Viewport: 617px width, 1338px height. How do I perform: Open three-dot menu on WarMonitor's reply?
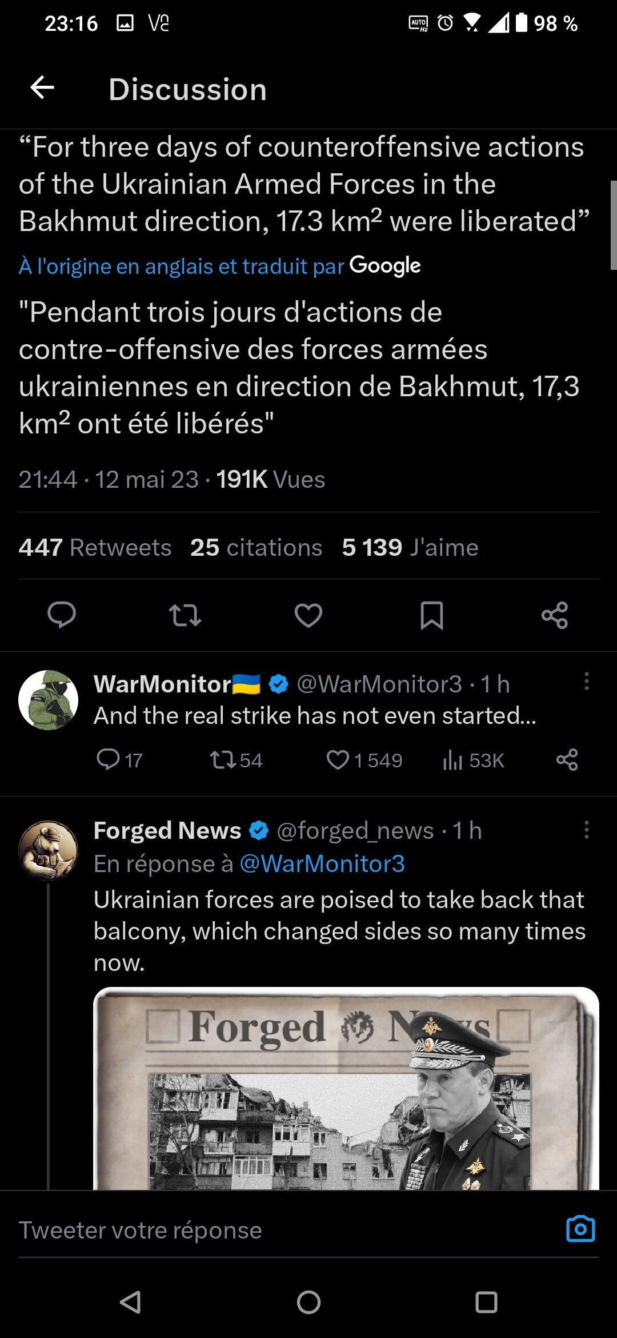[586, 682]
